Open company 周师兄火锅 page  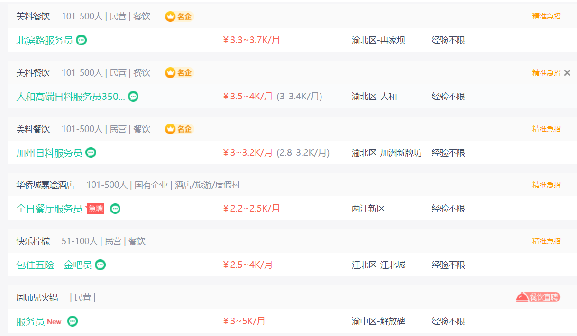37,298
